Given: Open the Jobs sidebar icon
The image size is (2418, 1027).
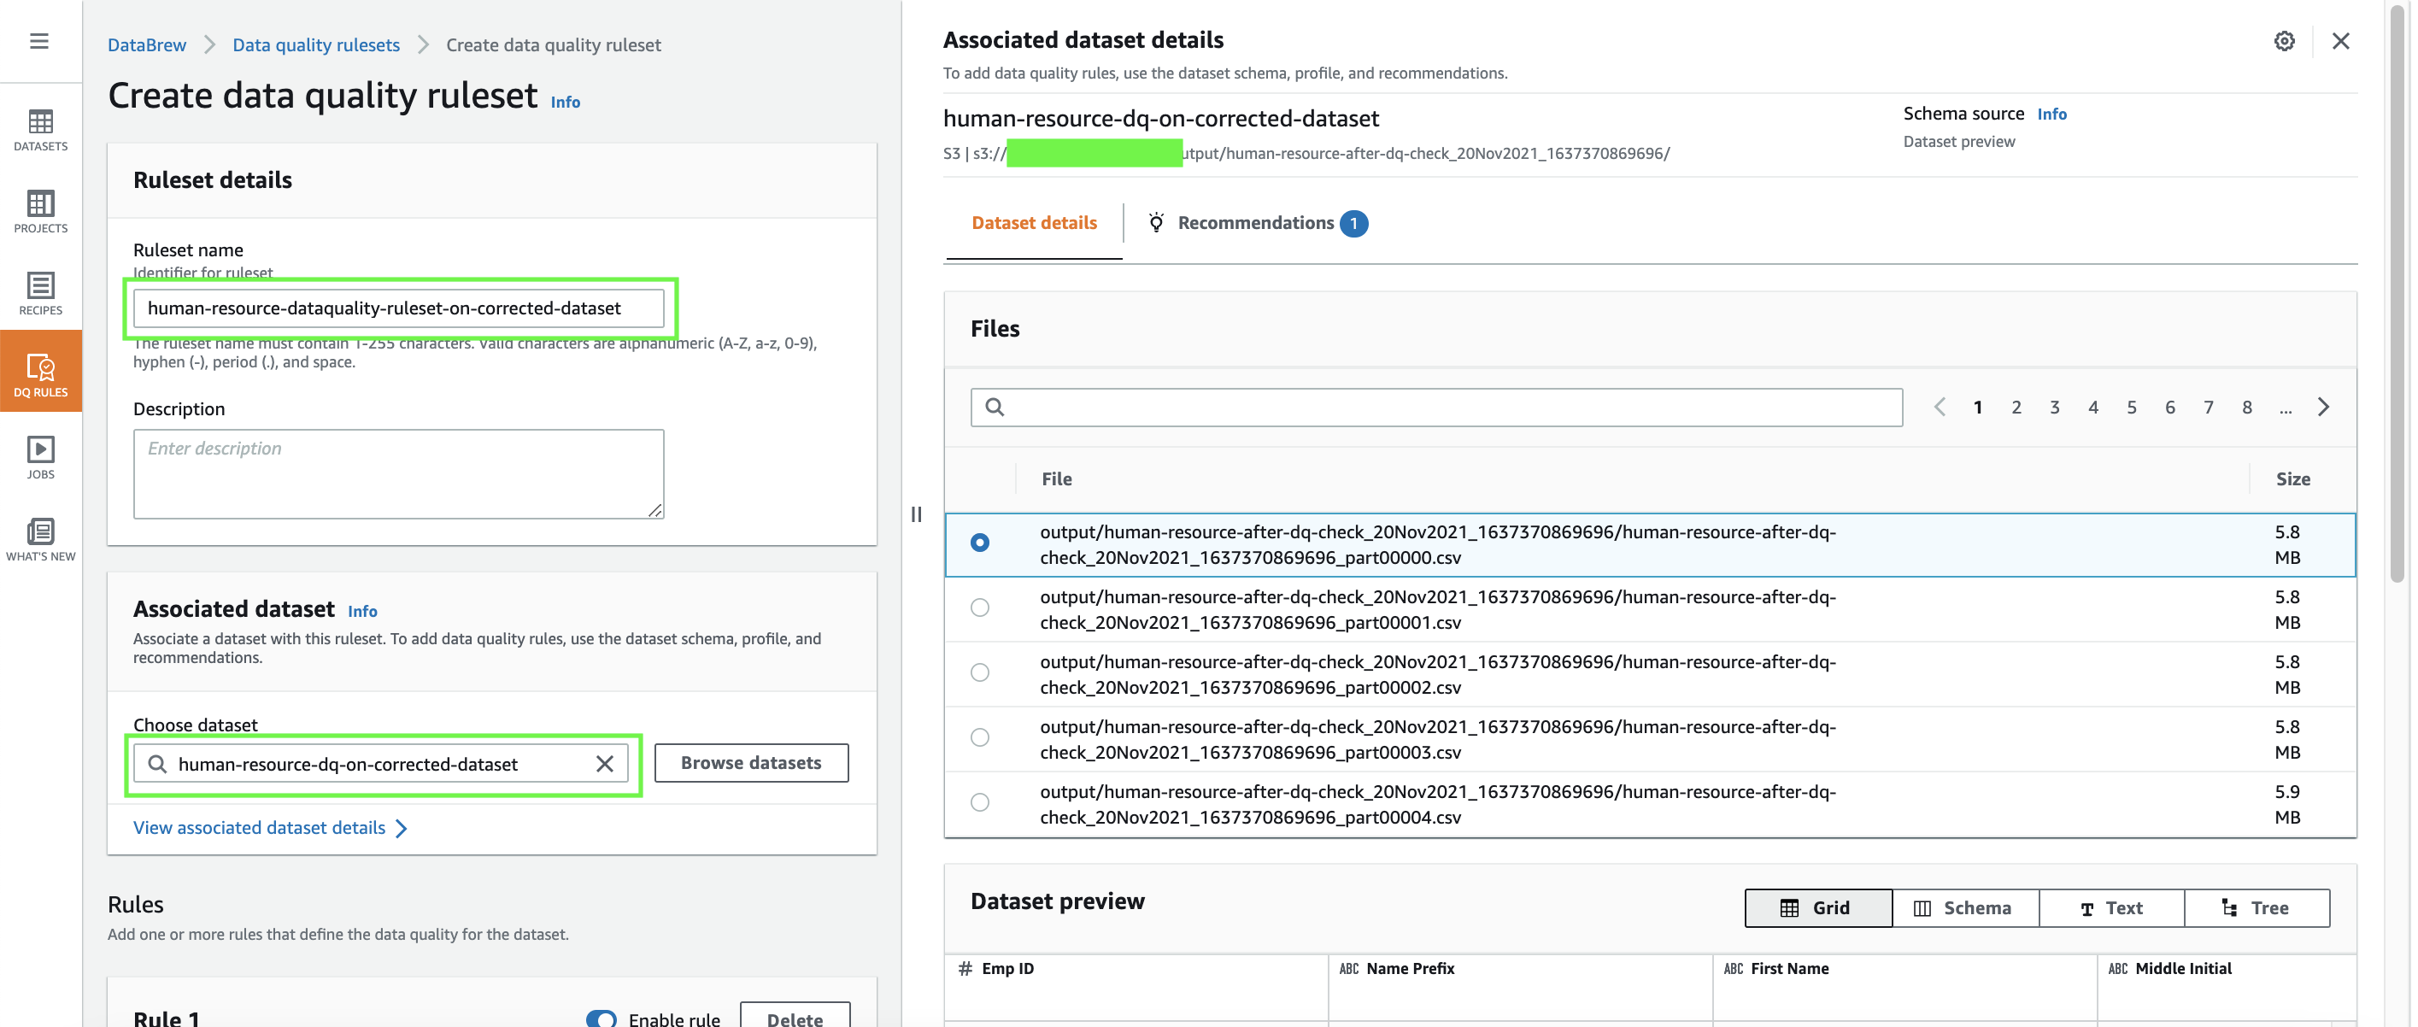Looking at the screenshot, I should click(x=40, y=457).
